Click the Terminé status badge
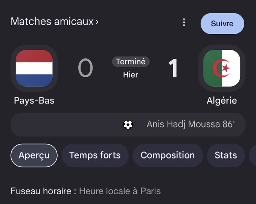This screenshot has width=256, height=204. [x=131, y=62]
